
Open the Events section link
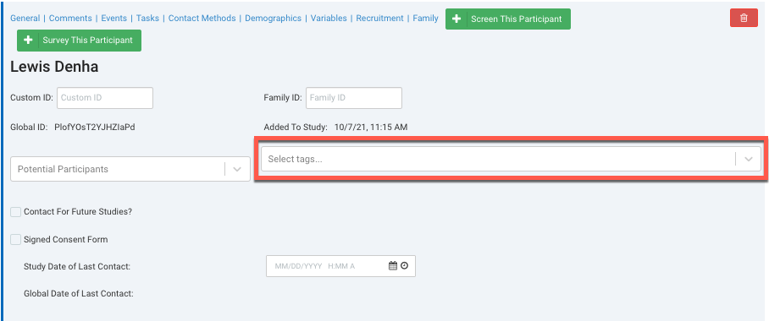pos(113,18)
